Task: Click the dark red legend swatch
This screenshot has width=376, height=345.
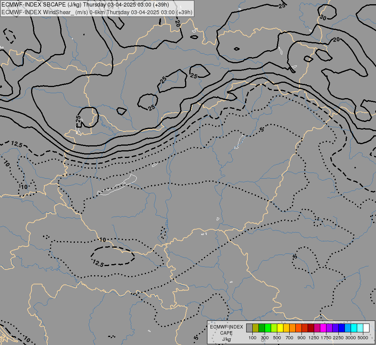Action: click(311, 328)
